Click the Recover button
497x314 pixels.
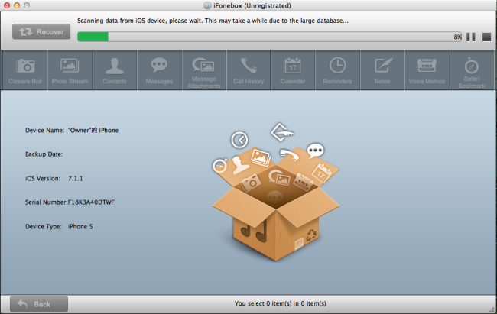click(x=41, y=31)
